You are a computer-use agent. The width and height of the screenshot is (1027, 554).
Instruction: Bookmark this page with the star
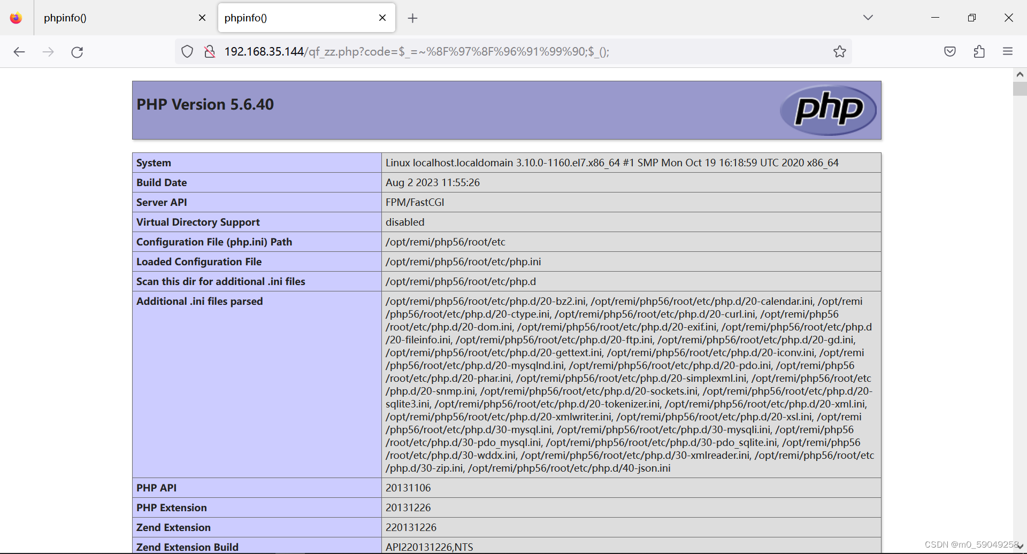[840, 51]
